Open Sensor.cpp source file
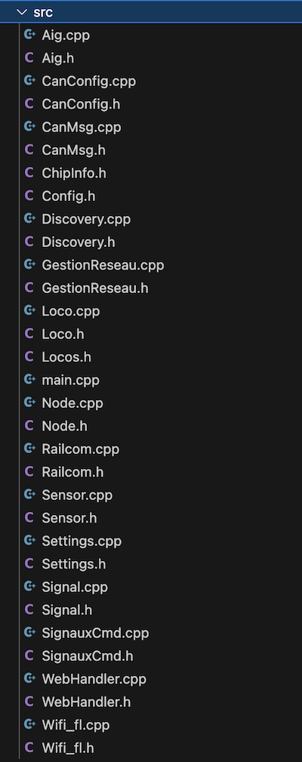Screen dimensions: 302x762 [x=151, y=495]
